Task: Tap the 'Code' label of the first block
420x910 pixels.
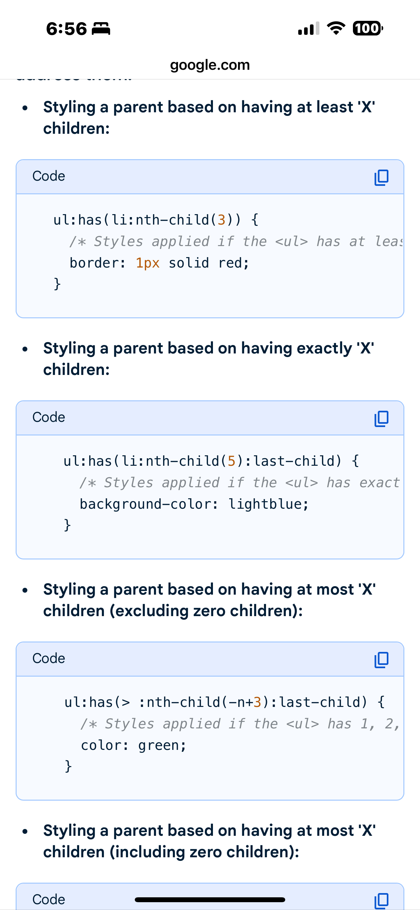Action: [x=49, y=176]
